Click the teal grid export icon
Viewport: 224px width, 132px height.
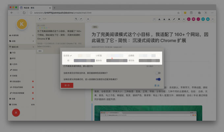coord(203,19)
